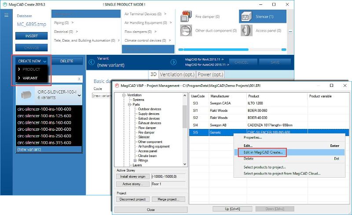This screenshot has width=352, height=215.
Task: Click the Project Management window logo icon
Action: click(117, 86)
